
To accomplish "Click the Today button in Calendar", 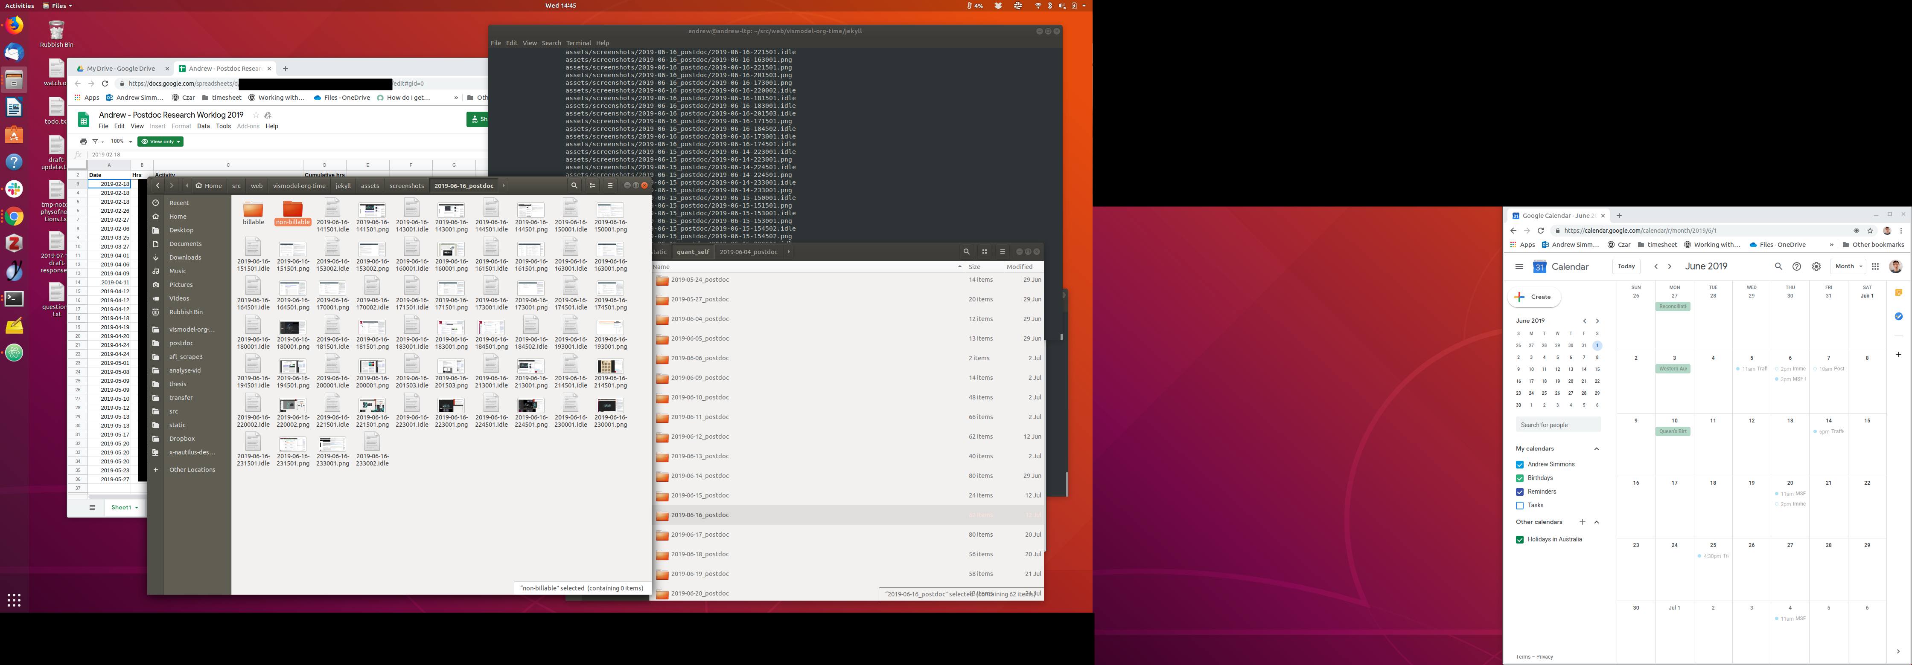I will coord(1626,267).
